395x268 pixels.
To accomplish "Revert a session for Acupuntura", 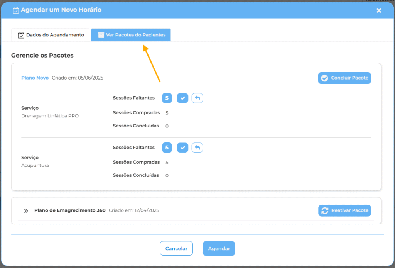I will click(x=197, y=148).
